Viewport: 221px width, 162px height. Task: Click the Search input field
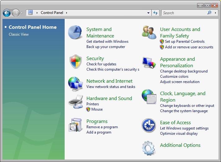[185, 13]
